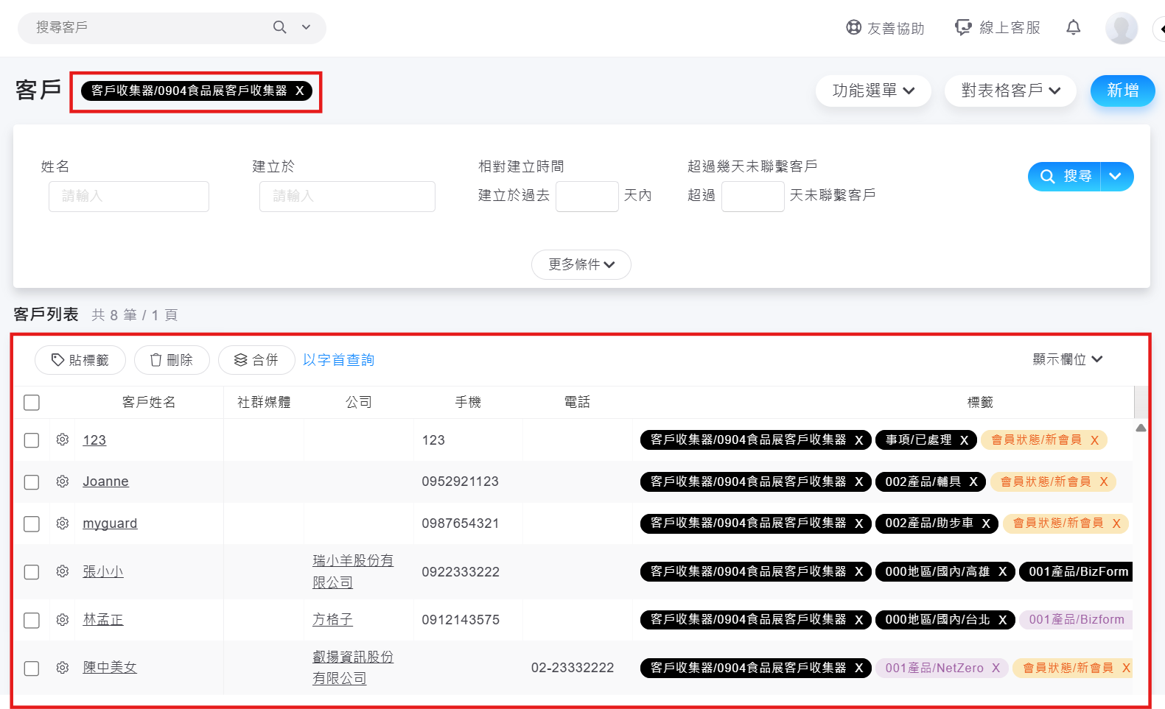Click the gear icon beside 林孟正
The width and height of the screenshot is (1165, 709).
click(x=63, y=620)
